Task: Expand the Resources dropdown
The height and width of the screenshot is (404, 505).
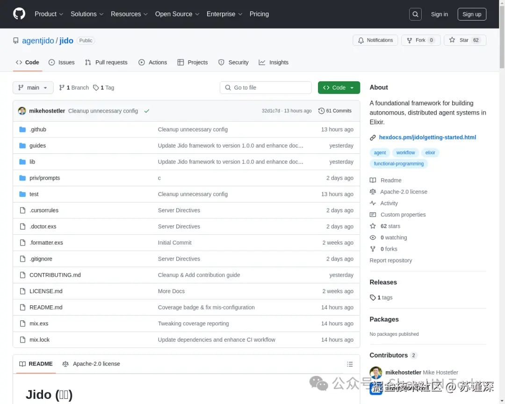Action: click(129, 14)
